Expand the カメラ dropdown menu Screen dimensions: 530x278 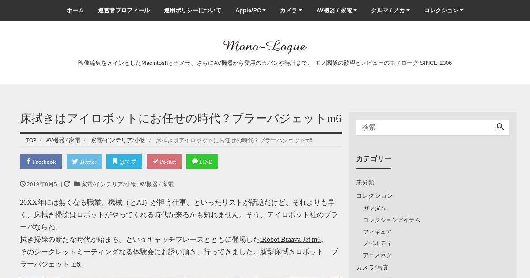[291, 11]
